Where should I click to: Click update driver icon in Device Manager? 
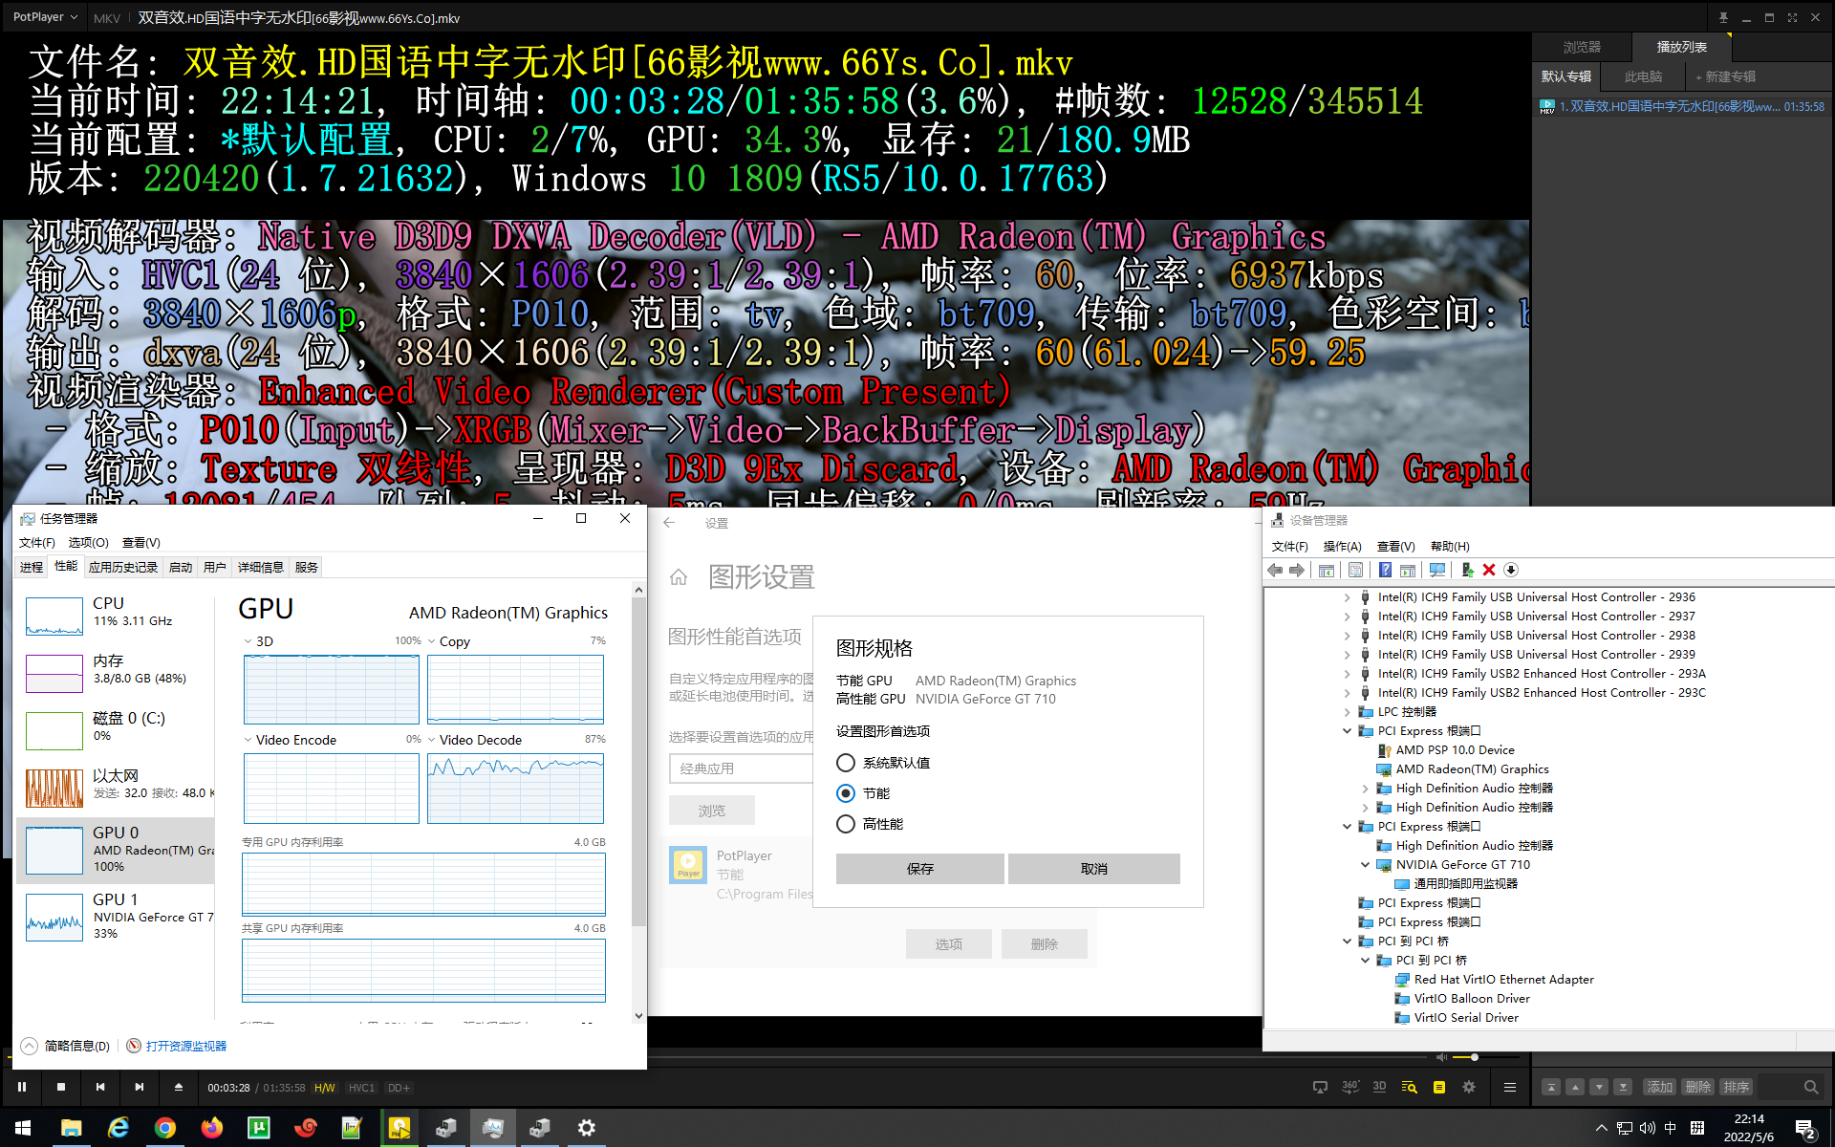click(x=1467, y=570)
